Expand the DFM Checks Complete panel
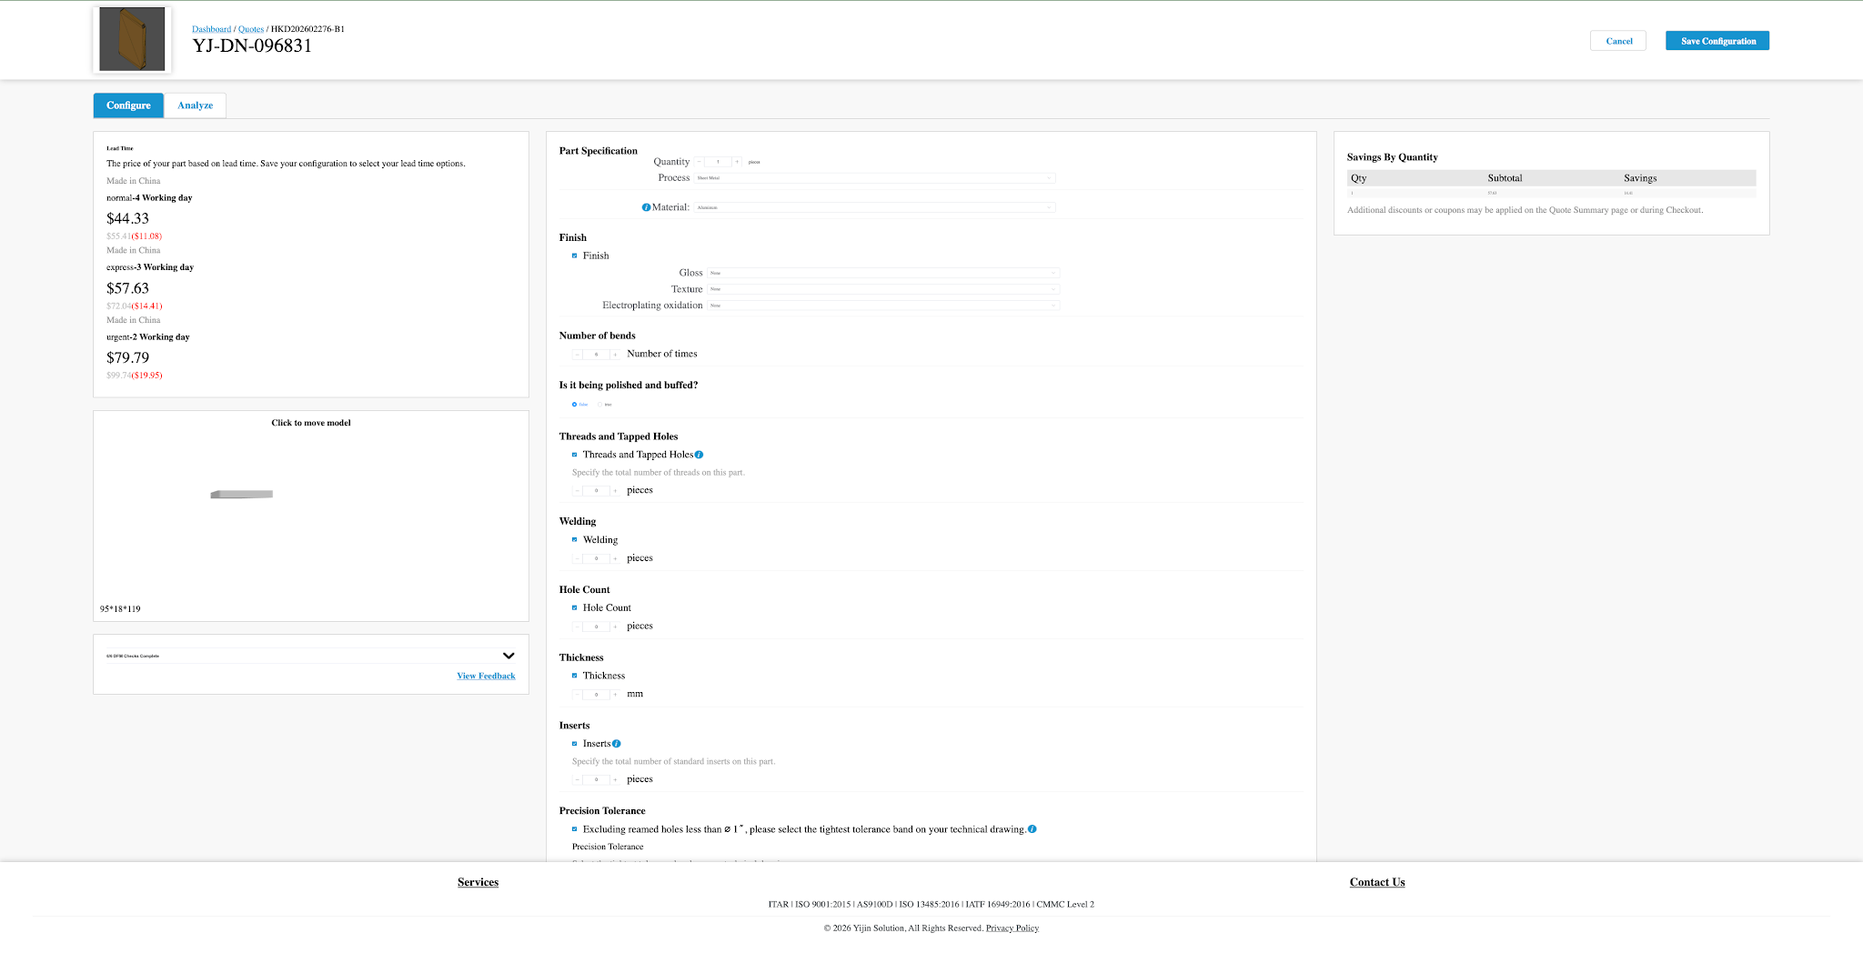 click(x=509, y=655)
